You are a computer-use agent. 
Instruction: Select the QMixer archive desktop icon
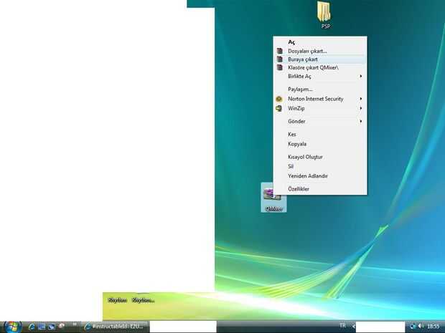pyautogui.click(x=273, y=198)
